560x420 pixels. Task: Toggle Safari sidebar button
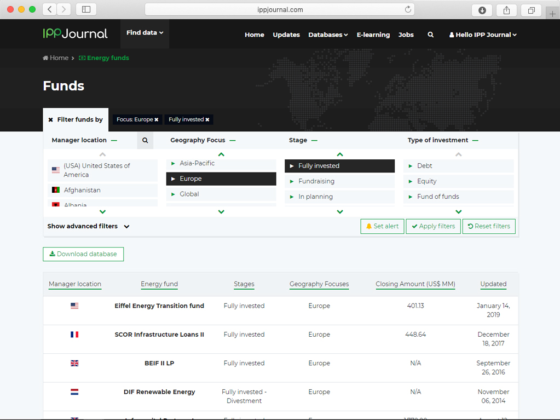[86, 9]
